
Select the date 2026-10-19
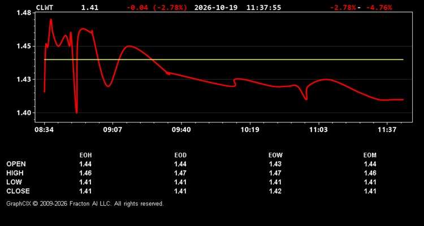pos(216,7)
